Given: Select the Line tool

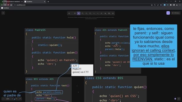Looking at the screenshot, I should tap(98, 13).
